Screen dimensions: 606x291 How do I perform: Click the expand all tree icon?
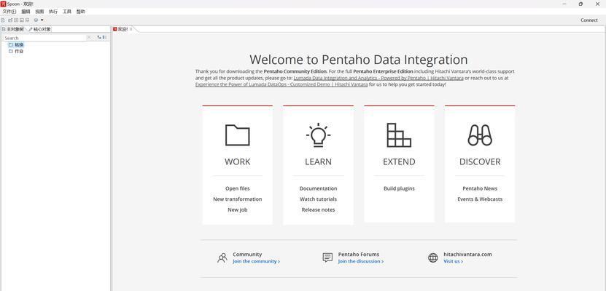click(x=99, y=37)
